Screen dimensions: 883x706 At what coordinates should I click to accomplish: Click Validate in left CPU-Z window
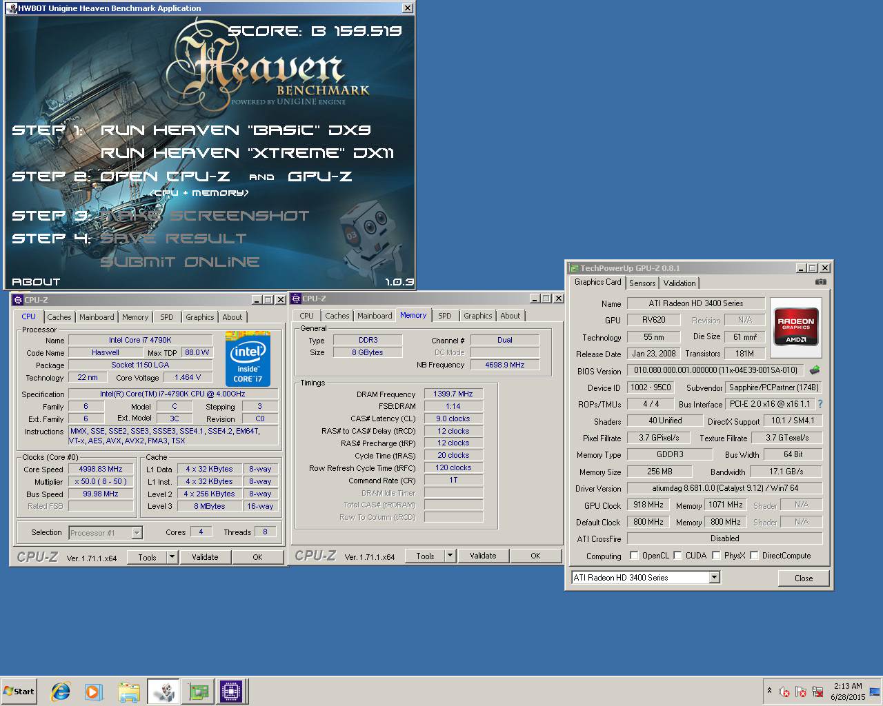click(x=205, y=557)
